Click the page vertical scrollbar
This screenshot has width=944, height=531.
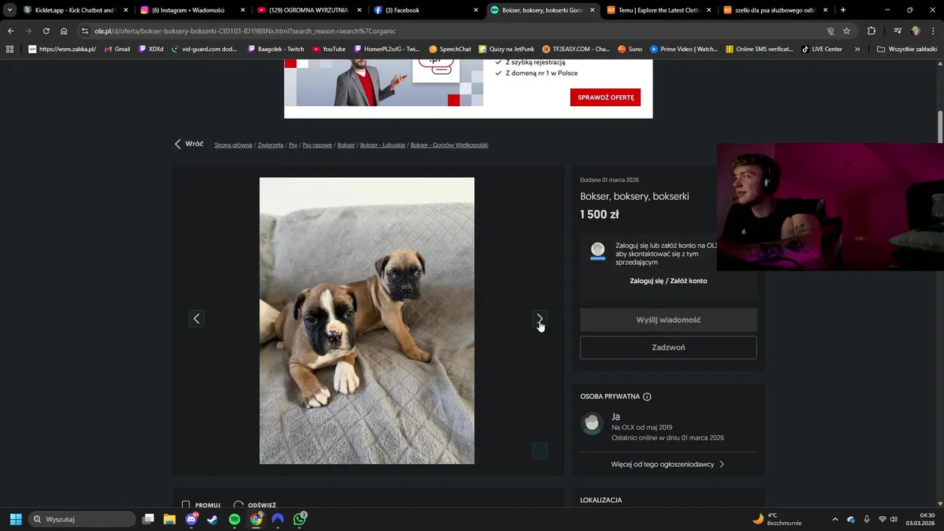click(x=940, y=127)
